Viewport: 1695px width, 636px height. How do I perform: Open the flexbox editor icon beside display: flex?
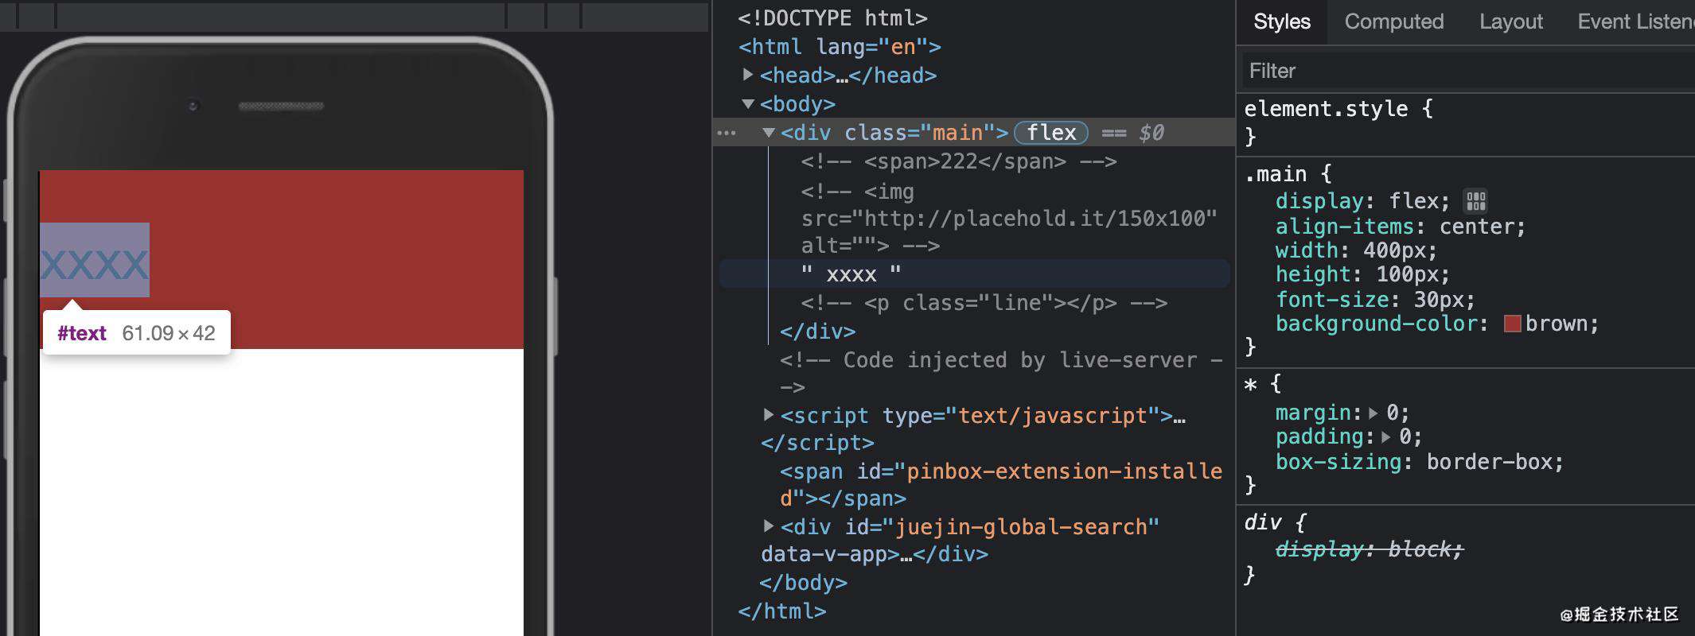(x=1475, y=200)
